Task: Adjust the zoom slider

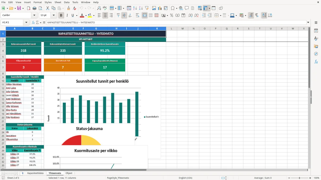Action: (x=299, y=178)
